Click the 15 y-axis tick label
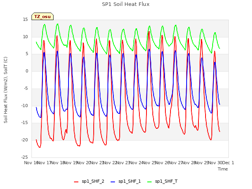The image size is (252, 189). pos(25,20)
